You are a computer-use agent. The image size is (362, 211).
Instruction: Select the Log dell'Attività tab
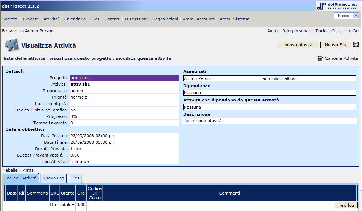[x=20, y=178]
